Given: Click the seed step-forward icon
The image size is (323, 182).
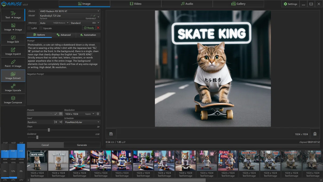Looking at the screenshot, I should 56,122.
